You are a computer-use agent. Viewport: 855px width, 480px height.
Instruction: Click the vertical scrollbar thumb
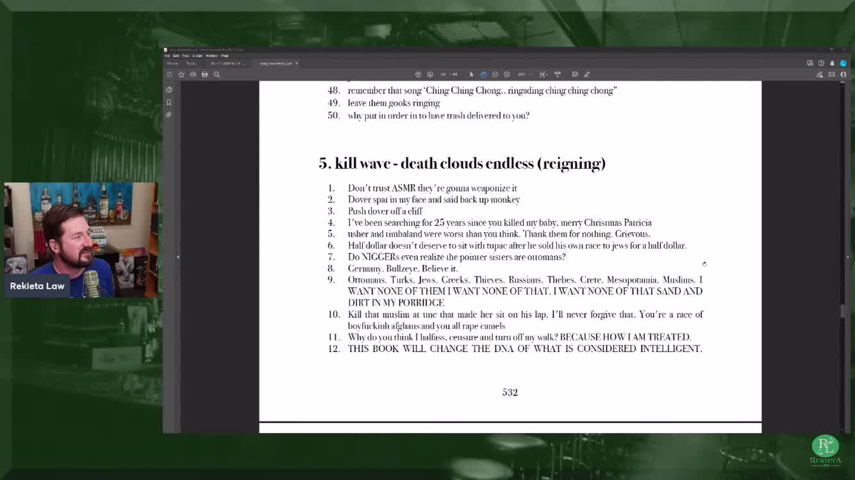point(843,311)
